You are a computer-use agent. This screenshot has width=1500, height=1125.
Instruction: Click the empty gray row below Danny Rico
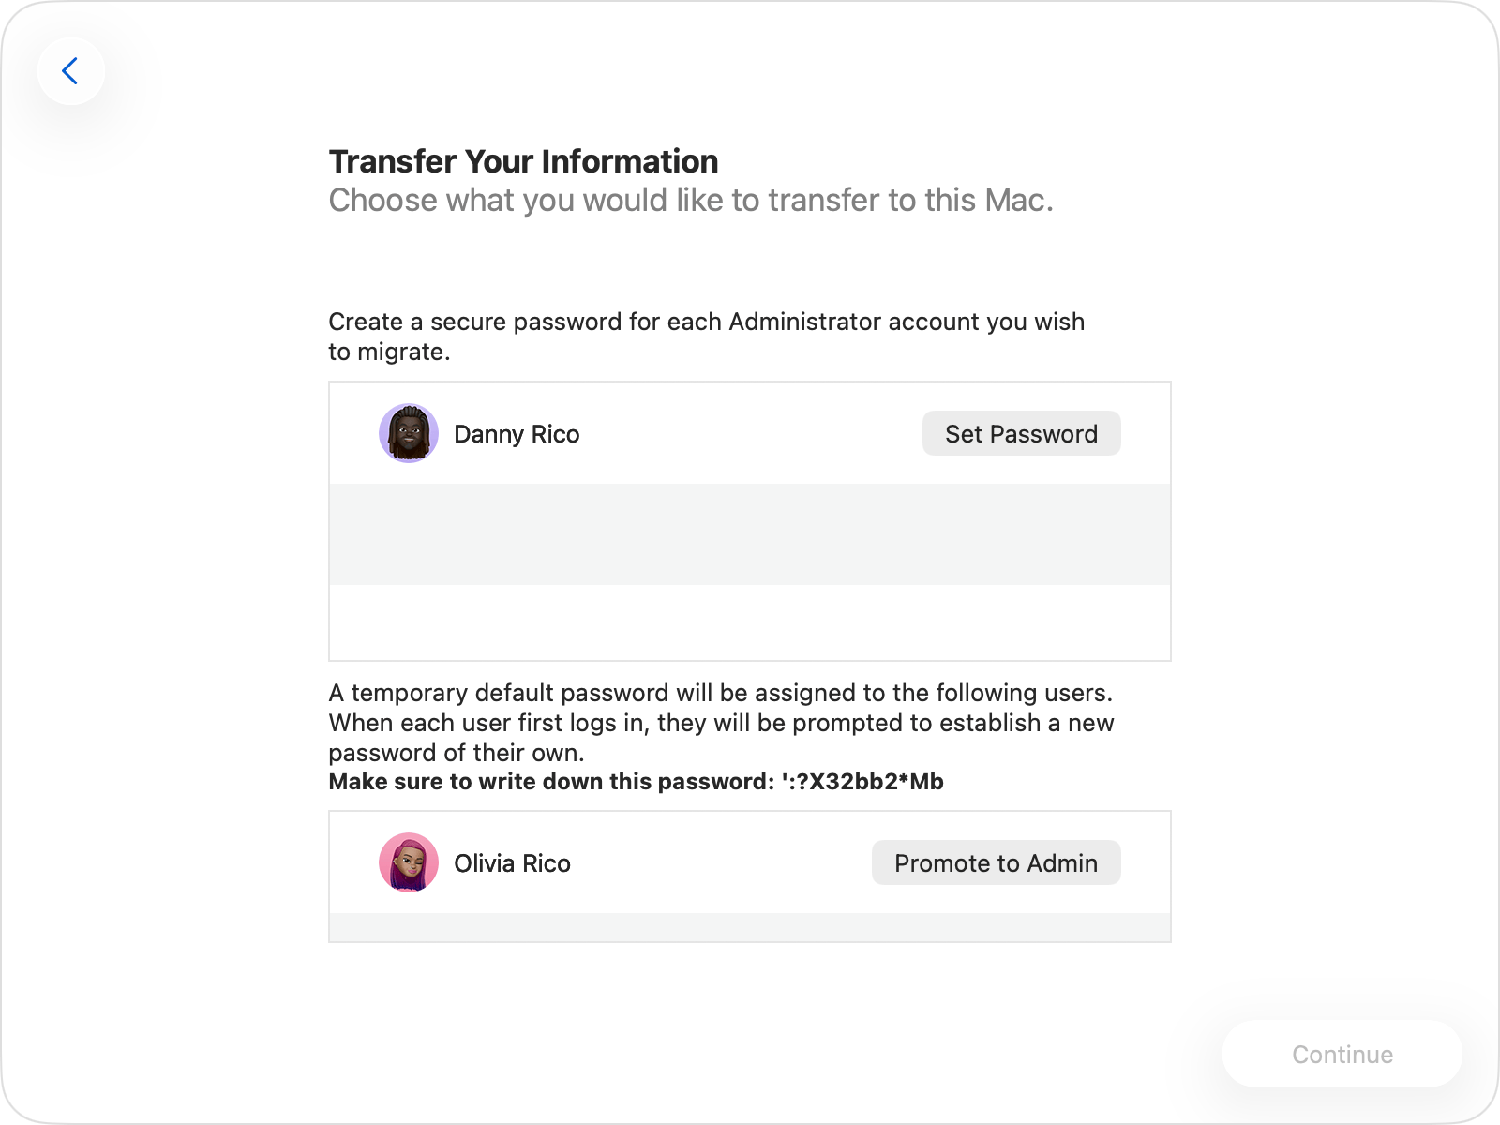click(749, 534)
